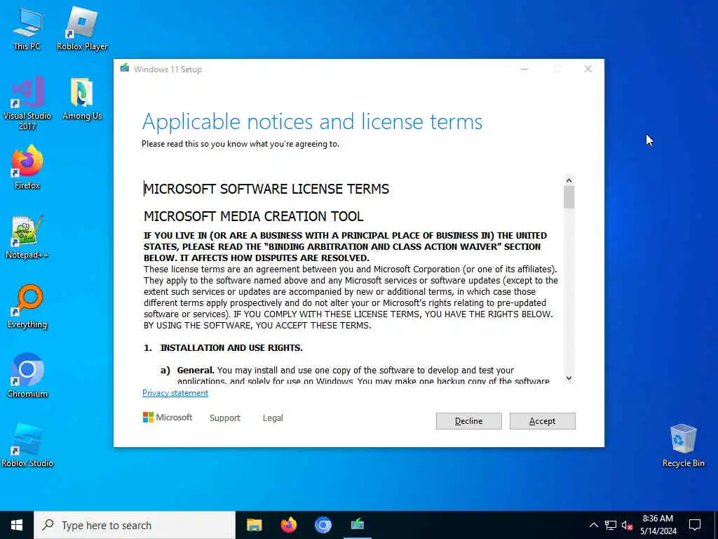Image resolution: width=718 pixels, height=539 pixels.
Task: Open the Legal link
Action: pyautogui.click(x=273, y=418)
